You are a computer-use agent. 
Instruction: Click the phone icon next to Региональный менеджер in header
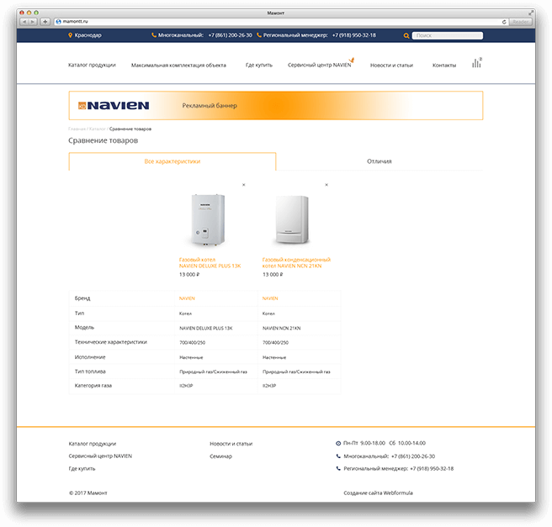point(259,35)
